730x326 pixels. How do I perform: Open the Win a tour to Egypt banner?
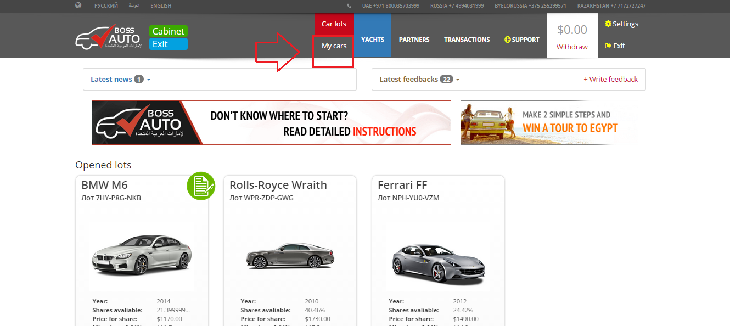pos(549,122)
